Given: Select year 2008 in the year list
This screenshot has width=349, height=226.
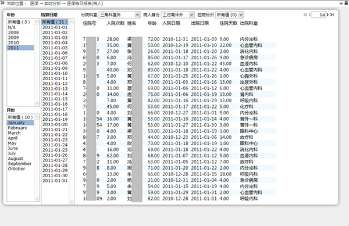Looking at the screenshot, I should [20, 33].
